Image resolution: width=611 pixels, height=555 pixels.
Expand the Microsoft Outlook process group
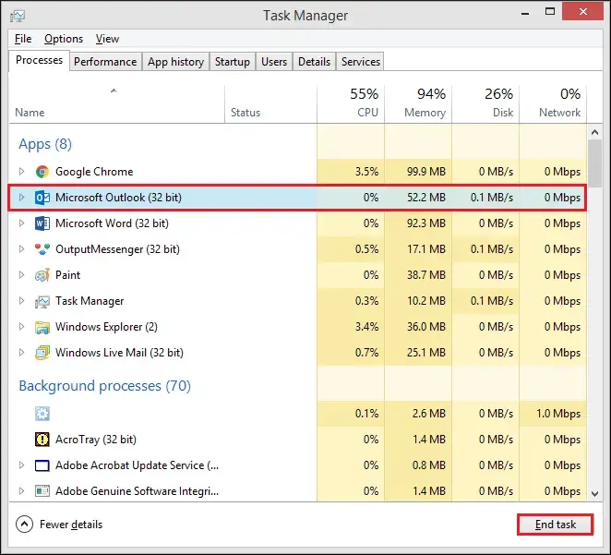[x=21, y=198]
